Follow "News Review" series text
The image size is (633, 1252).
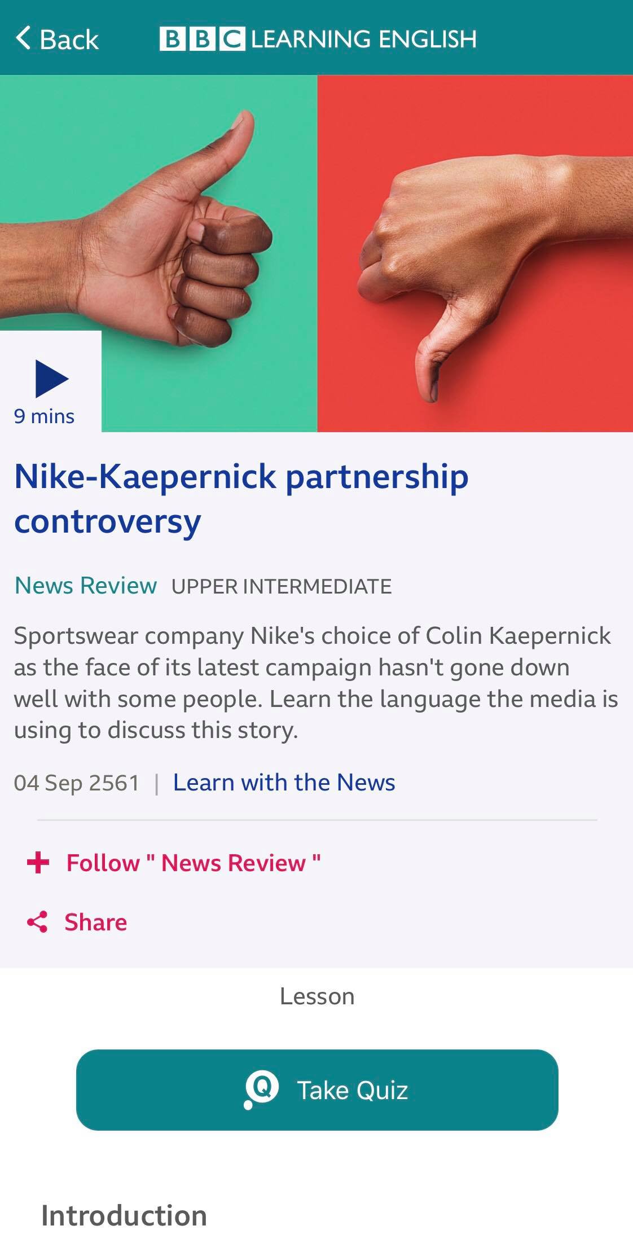click(x=194, y=863)
